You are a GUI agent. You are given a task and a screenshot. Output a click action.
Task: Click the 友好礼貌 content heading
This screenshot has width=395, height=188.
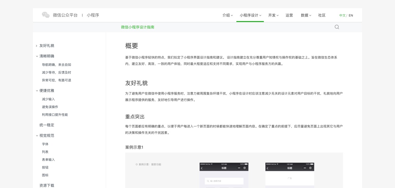[x=136, y=83]
